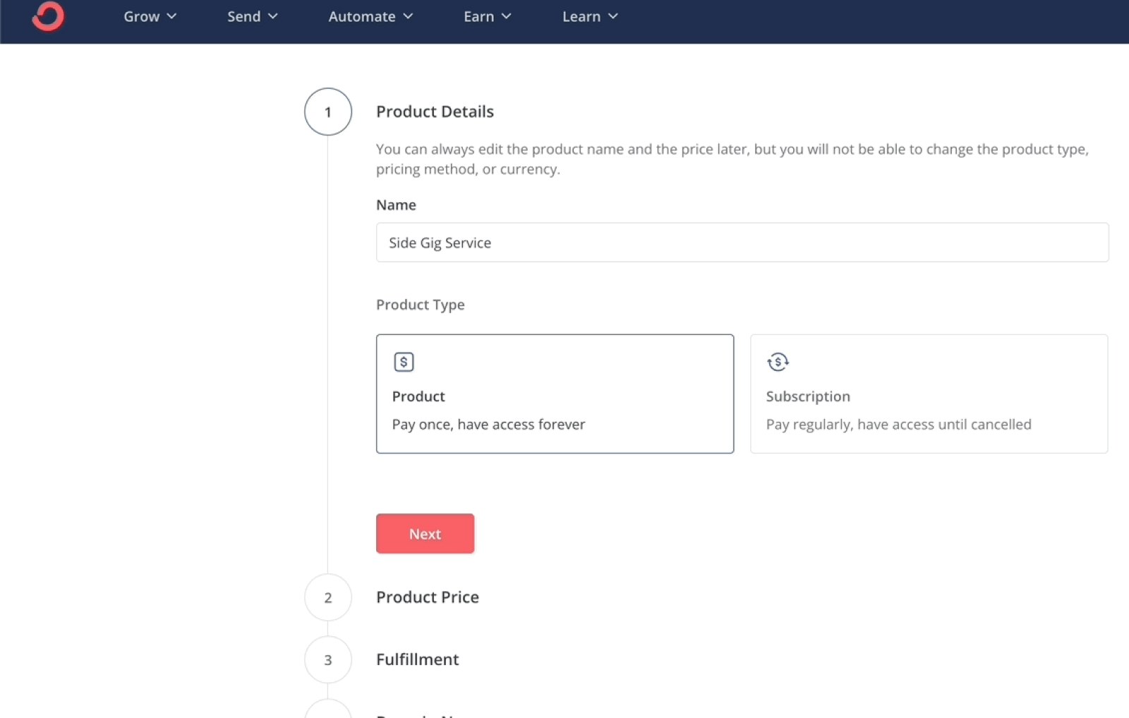The height and width of the screenshot is (718, 1129).
Task: Click the chevron beside Send
Action: pyautogui.click(x=273, y=16)
